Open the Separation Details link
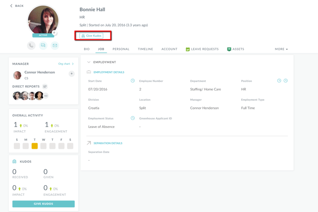318x212 pixels. click(108, 143)
